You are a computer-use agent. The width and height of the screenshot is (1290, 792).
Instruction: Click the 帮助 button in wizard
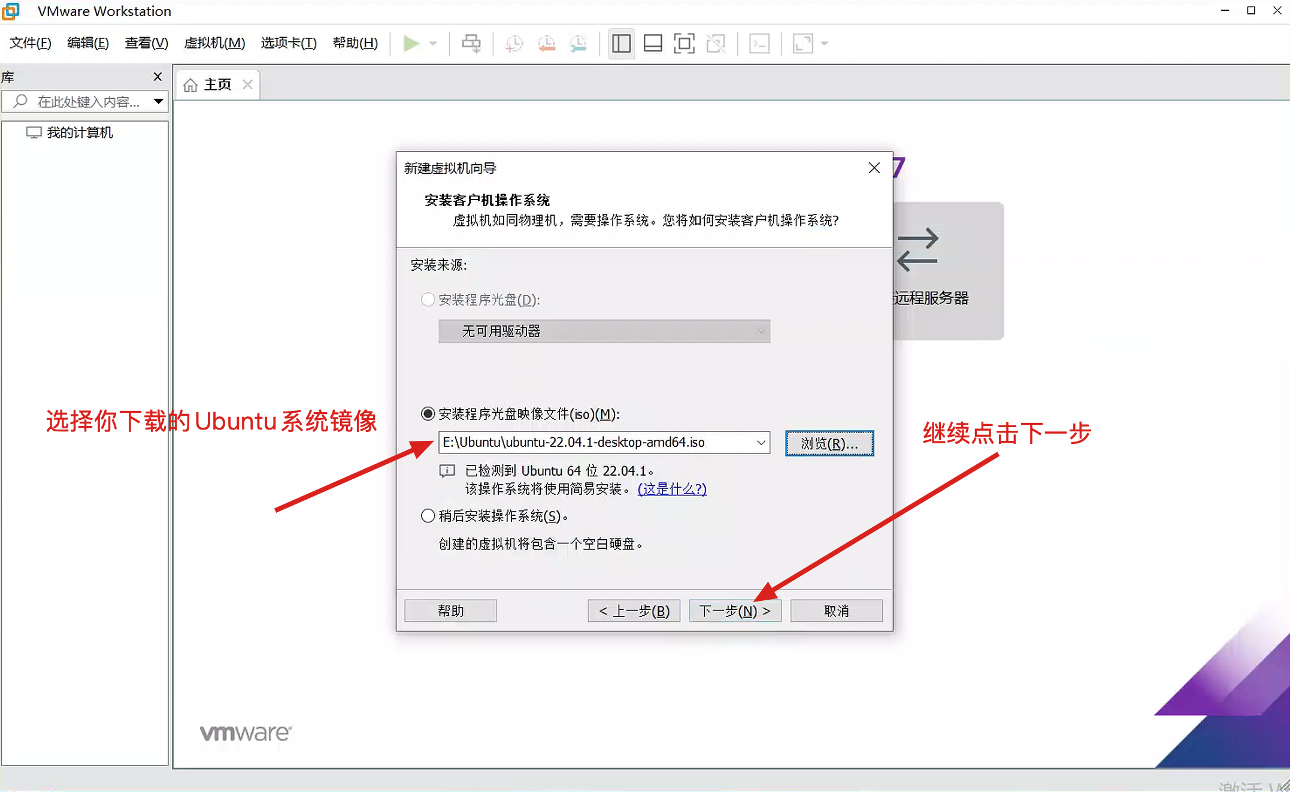pyautogui.click(x=450, y=610)
